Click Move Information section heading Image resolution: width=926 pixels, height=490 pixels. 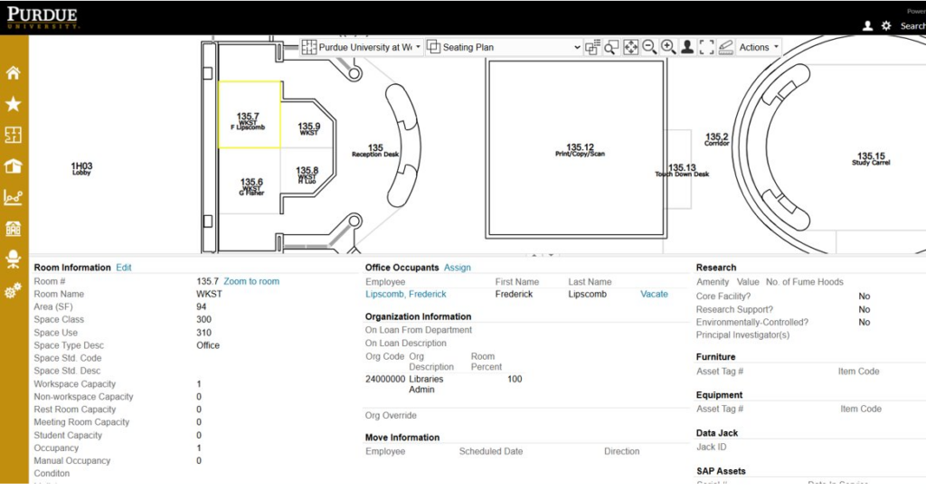[402, 438]
